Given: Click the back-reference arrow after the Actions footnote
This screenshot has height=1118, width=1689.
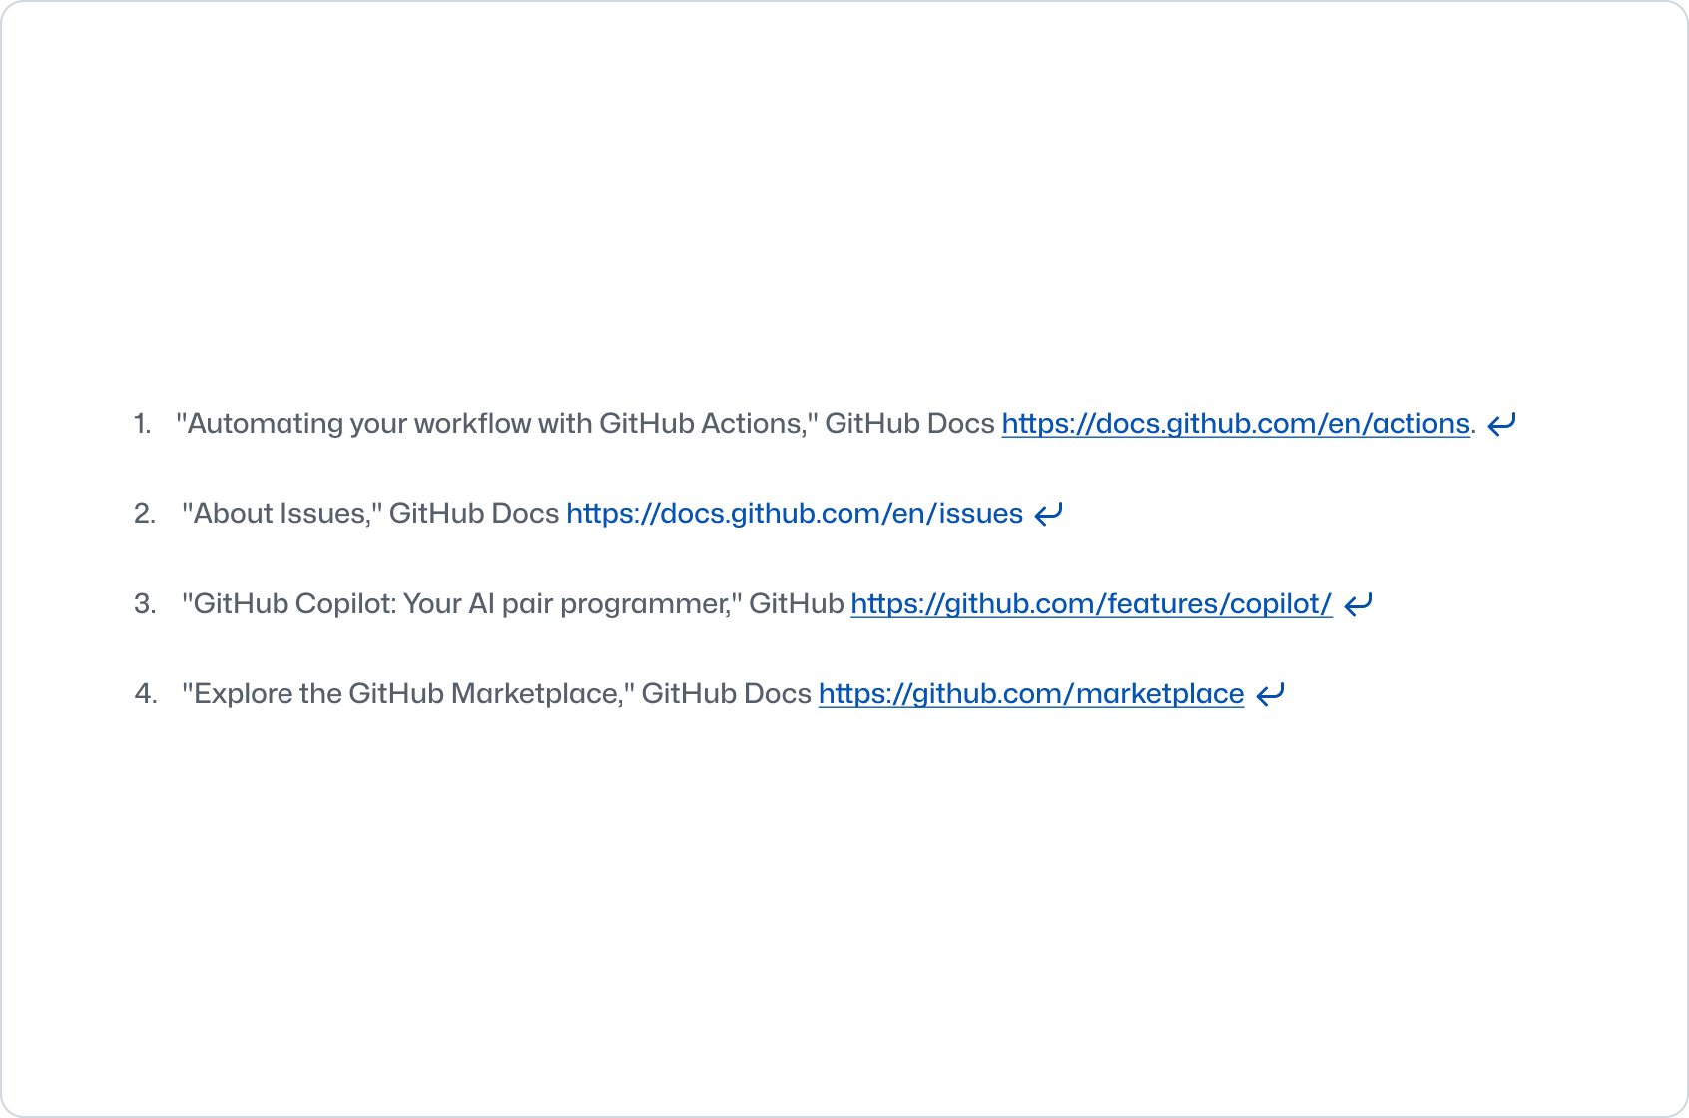Looking at the screenshot, I should point(1501,425).
